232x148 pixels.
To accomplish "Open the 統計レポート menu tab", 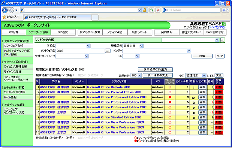I will pyautogui.click(x=139, y=32).
